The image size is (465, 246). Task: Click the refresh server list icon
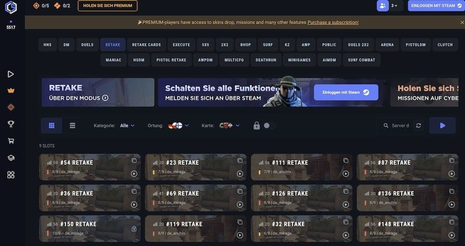[418, 125]
